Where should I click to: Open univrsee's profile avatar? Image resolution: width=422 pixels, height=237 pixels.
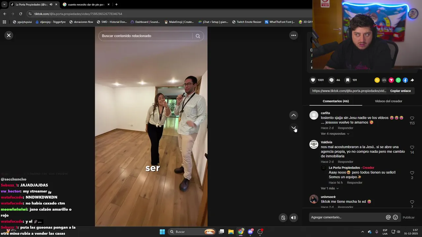click(314, 199)
